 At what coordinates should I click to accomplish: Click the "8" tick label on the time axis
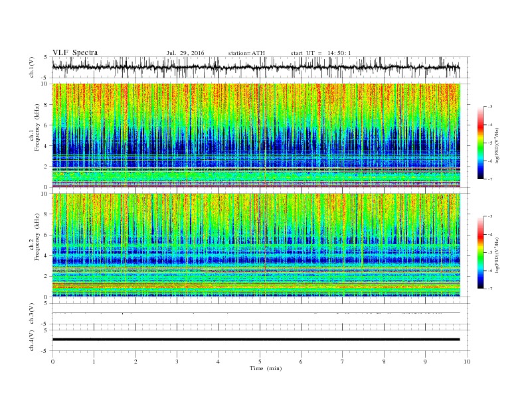[384, 362]
